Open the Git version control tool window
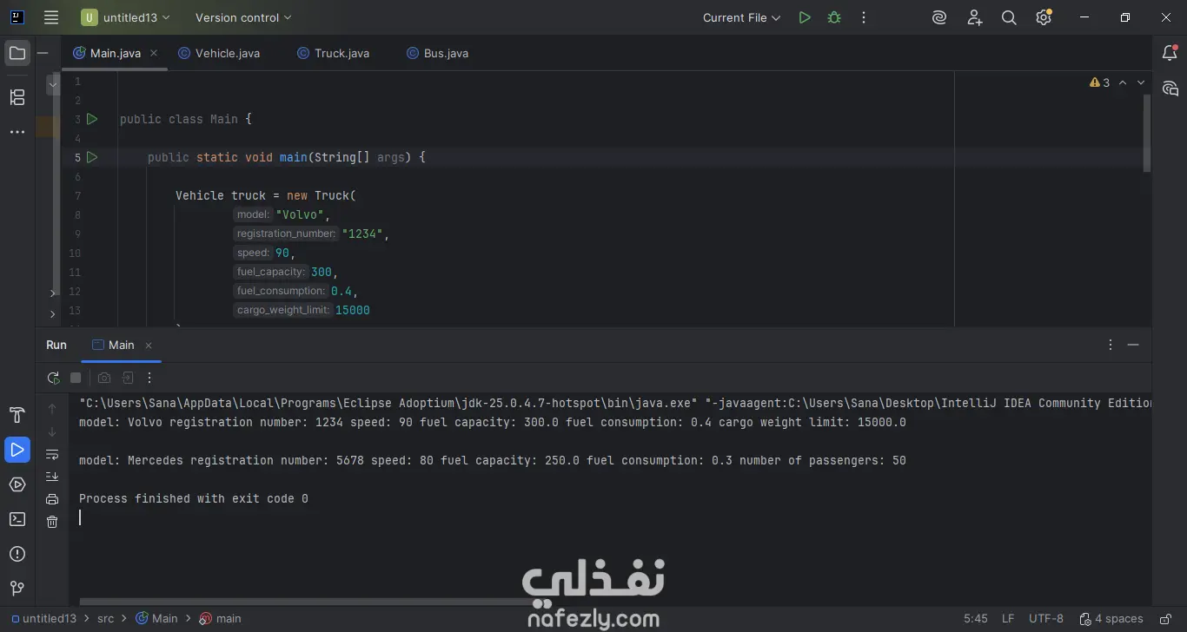This screenshot has width=1187, height=632. pyautogui.click(x=17, y=589)
